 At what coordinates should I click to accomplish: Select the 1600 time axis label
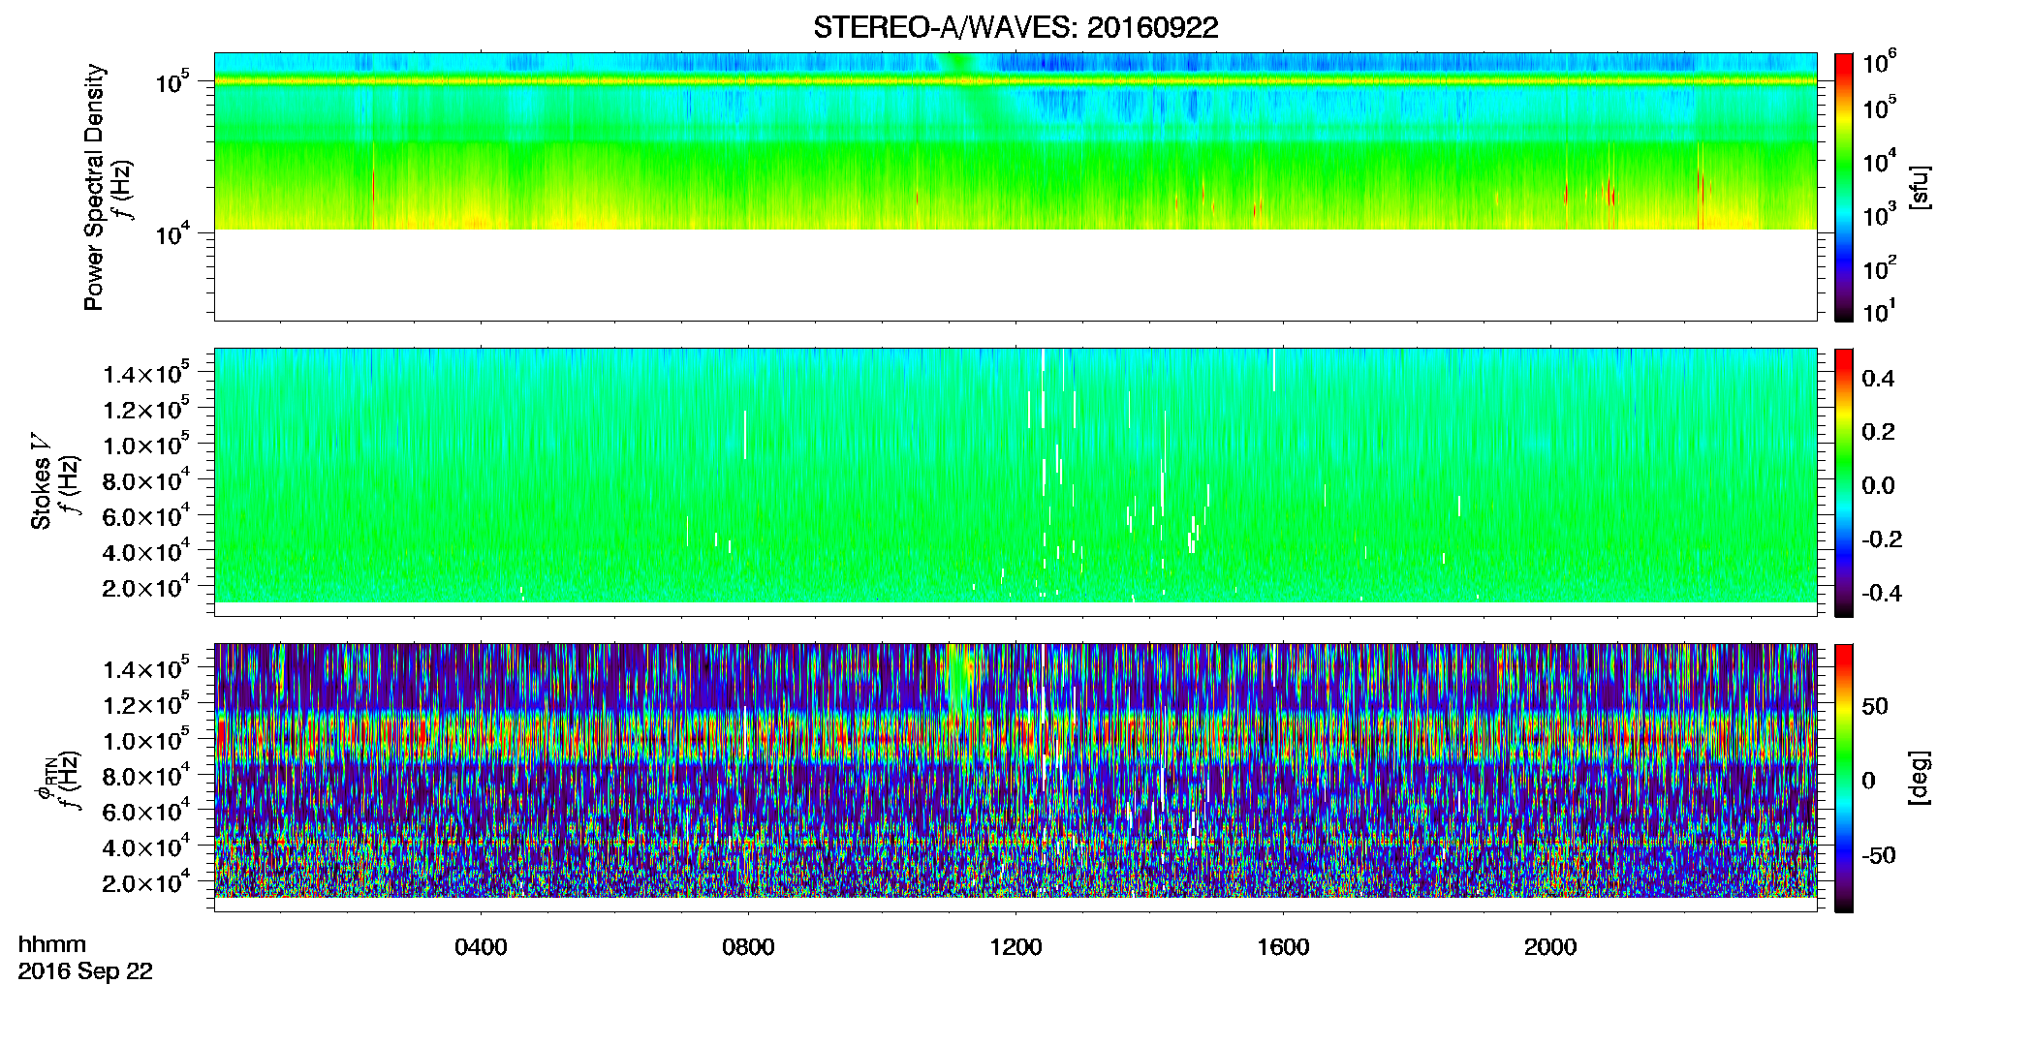[x=1283, y=947]
